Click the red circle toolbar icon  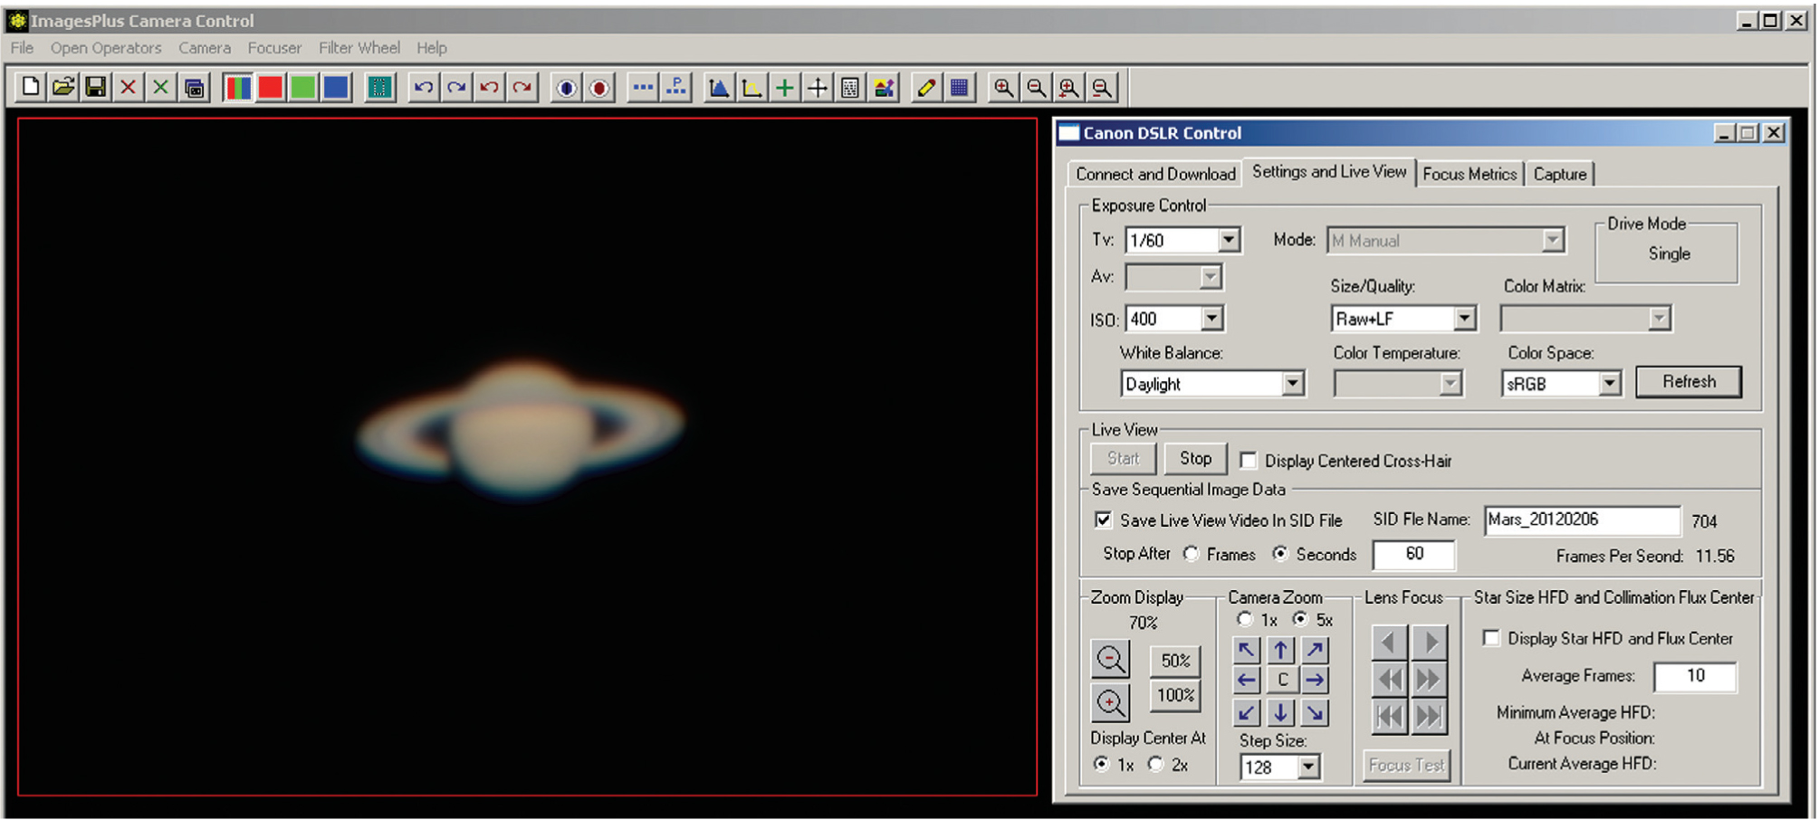click(x=598, y=88)
